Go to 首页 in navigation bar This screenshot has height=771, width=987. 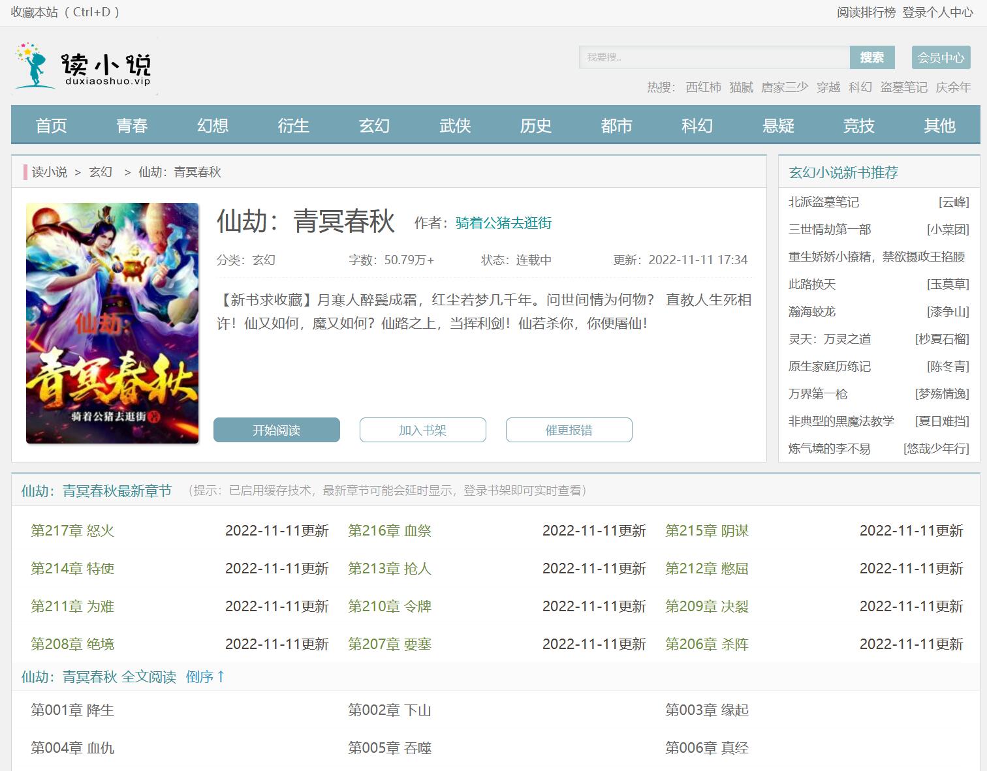pos(52,125)
